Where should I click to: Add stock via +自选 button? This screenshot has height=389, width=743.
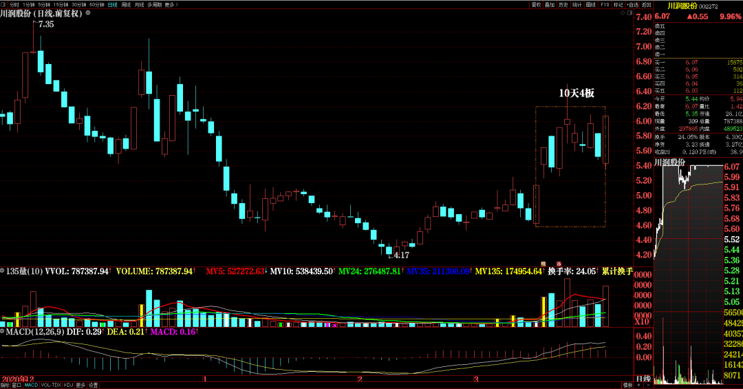tap(633, 4)
